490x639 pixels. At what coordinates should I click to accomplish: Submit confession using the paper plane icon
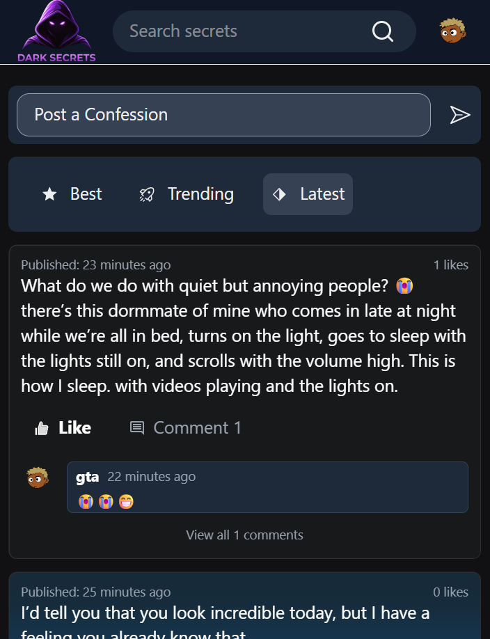(461, 115)
